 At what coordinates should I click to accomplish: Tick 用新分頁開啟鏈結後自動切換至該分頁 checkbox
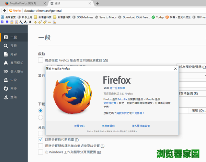41,146
